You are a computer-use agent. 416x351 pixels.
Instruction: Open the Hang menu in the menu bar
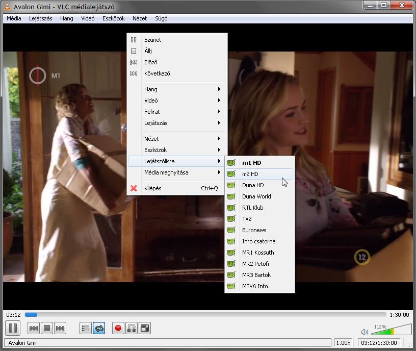click(x=67, y=18)
